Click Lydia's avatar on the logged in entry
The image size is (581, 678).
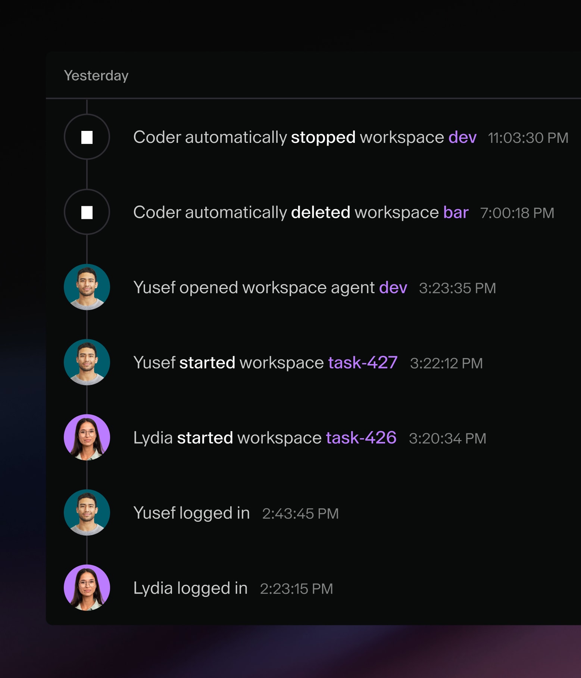coord(87,588)
